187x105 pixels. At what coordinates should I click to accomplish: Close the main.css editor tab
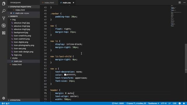click(x=73, y=3)
